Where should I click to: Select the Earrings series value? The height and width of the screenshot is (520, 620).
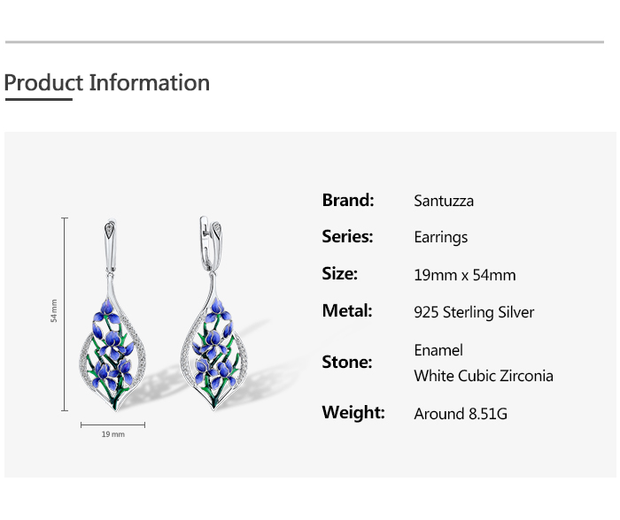point(440,237)
